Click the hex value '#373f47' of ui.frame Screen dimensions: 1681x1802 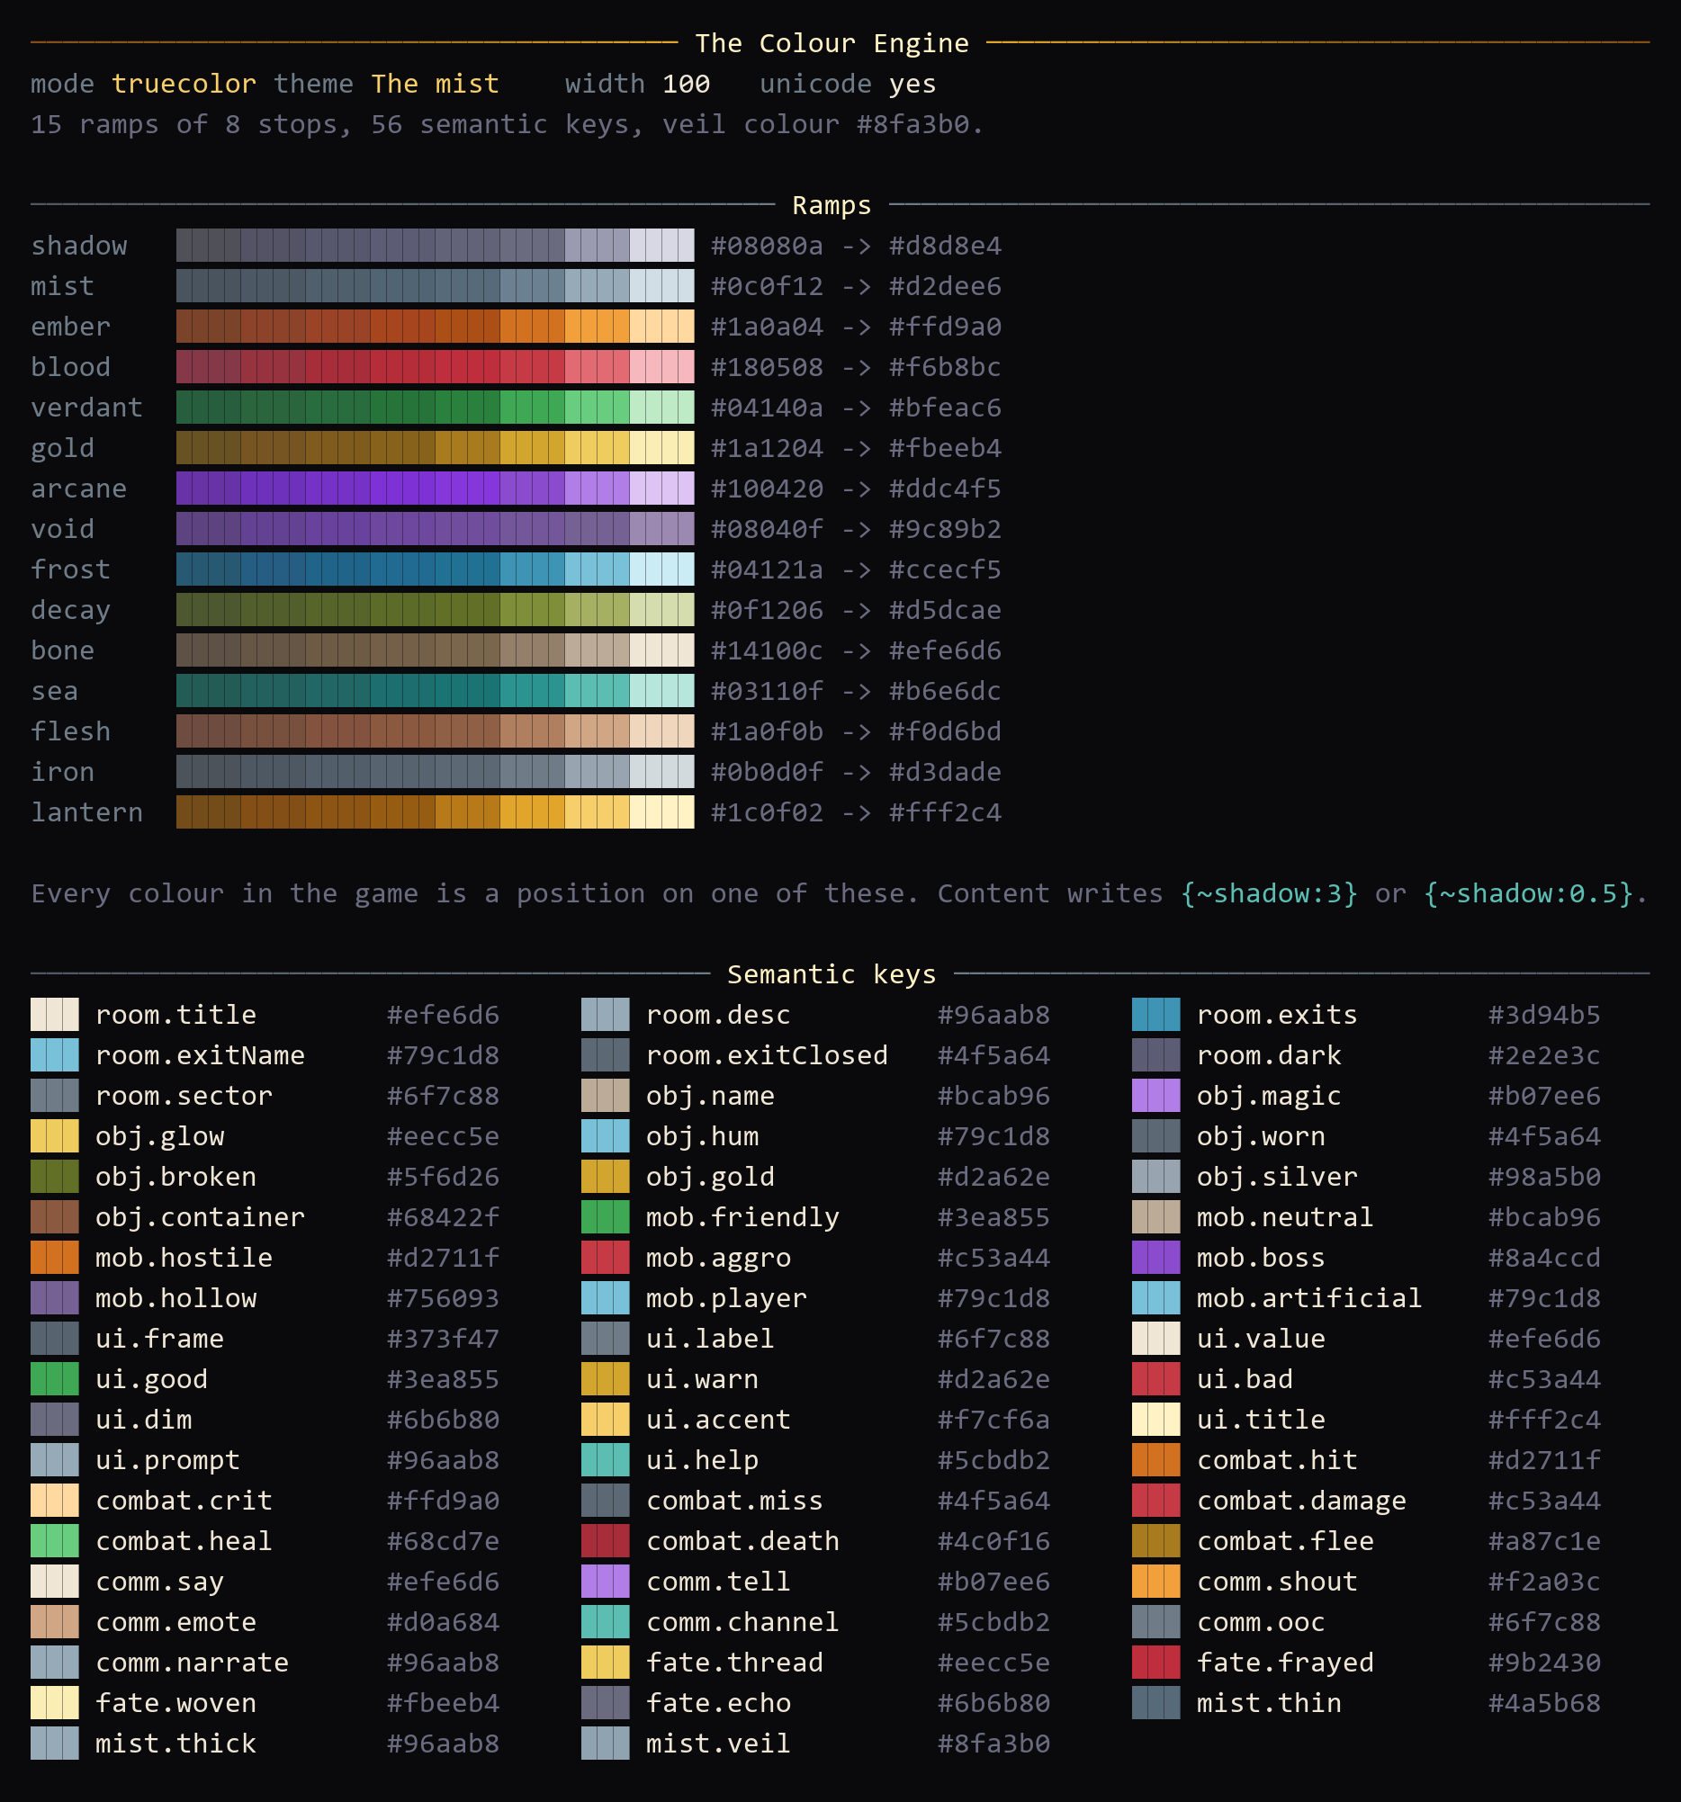pos(444,1338)
